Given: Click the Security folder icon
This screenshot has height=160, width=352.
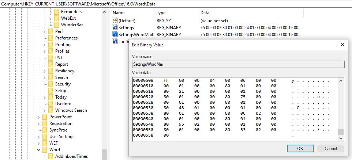Looking at the screenshot, I should click(50, 84).
